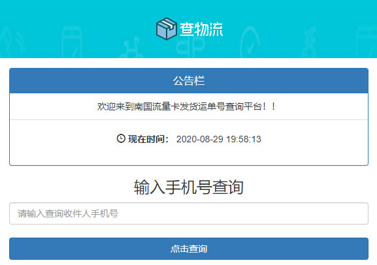Click the package box logo icon
The width and height of the screenshot is (377, 265).
(166, 28)
